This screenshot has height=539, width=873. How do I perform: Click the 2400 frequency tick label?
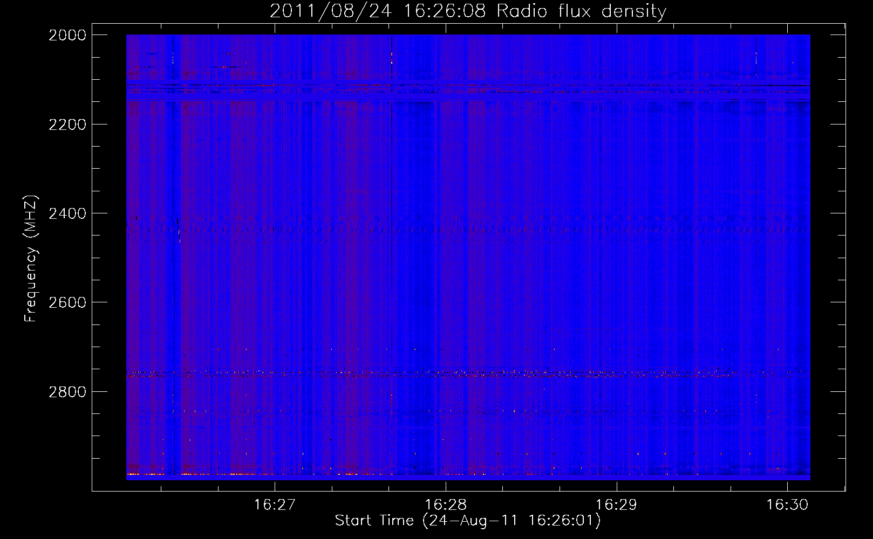[67, 213]
